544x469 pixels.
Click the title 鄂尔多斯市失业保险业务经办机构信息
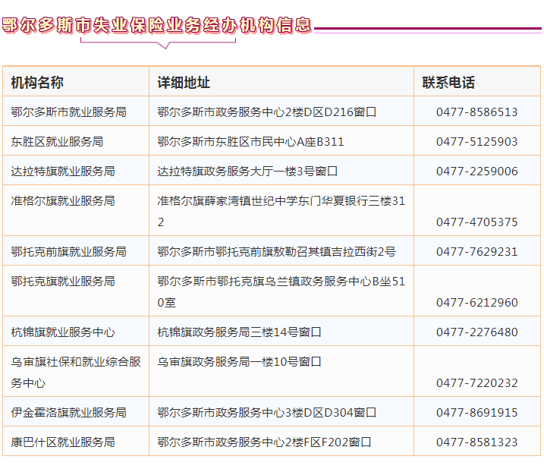(x=157, y=25)
